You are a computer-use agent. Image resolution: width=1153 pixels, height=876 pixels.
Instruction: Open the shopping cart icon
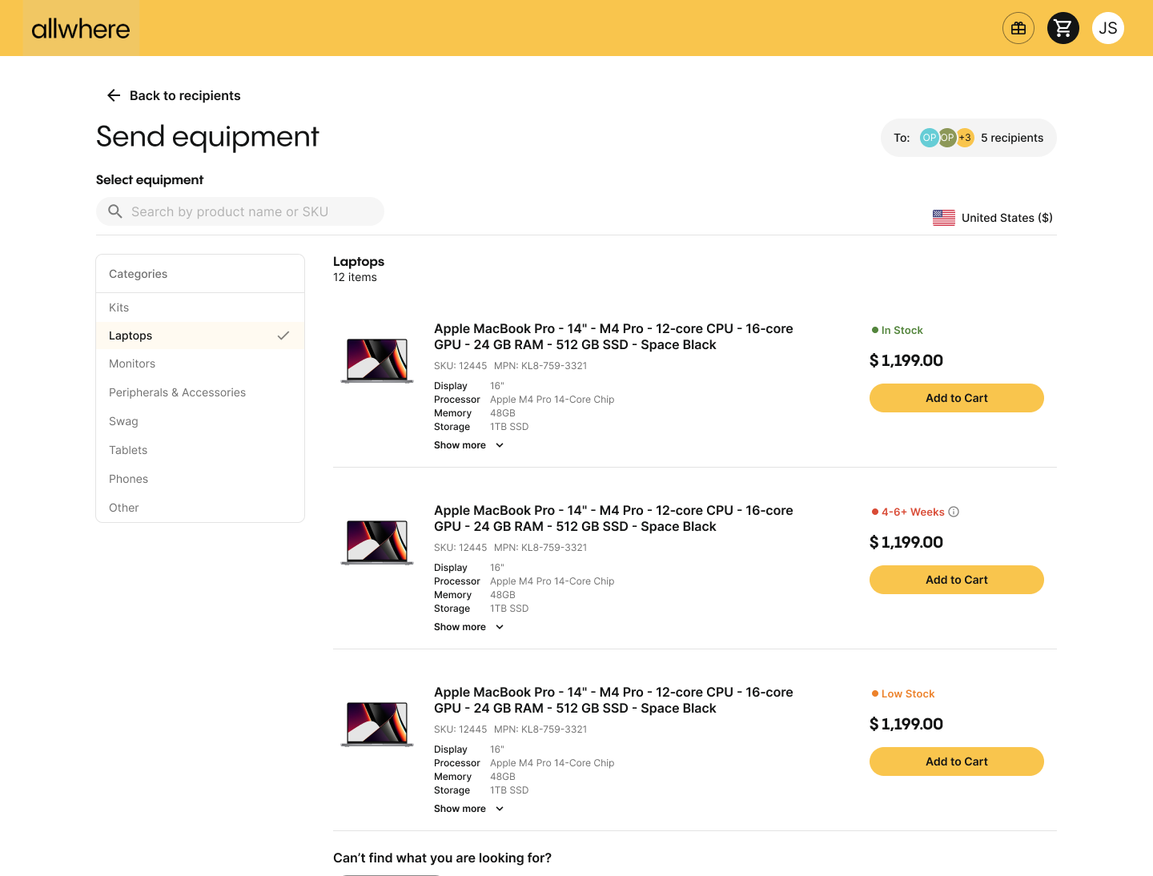pyautogui.click(x=1063, y=29)
